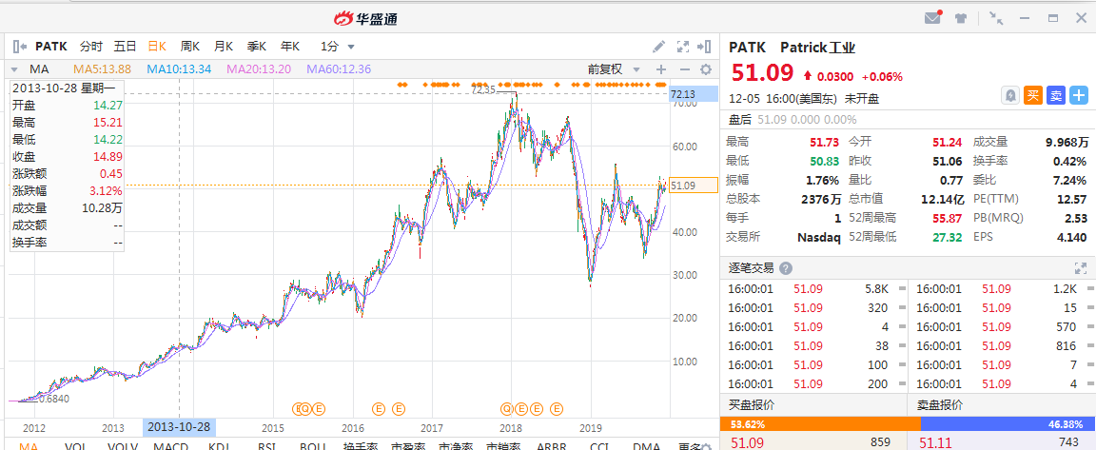Select the 周K weekly candlestick tab
Screen dimensions: 1096x450
coord(190,47)
